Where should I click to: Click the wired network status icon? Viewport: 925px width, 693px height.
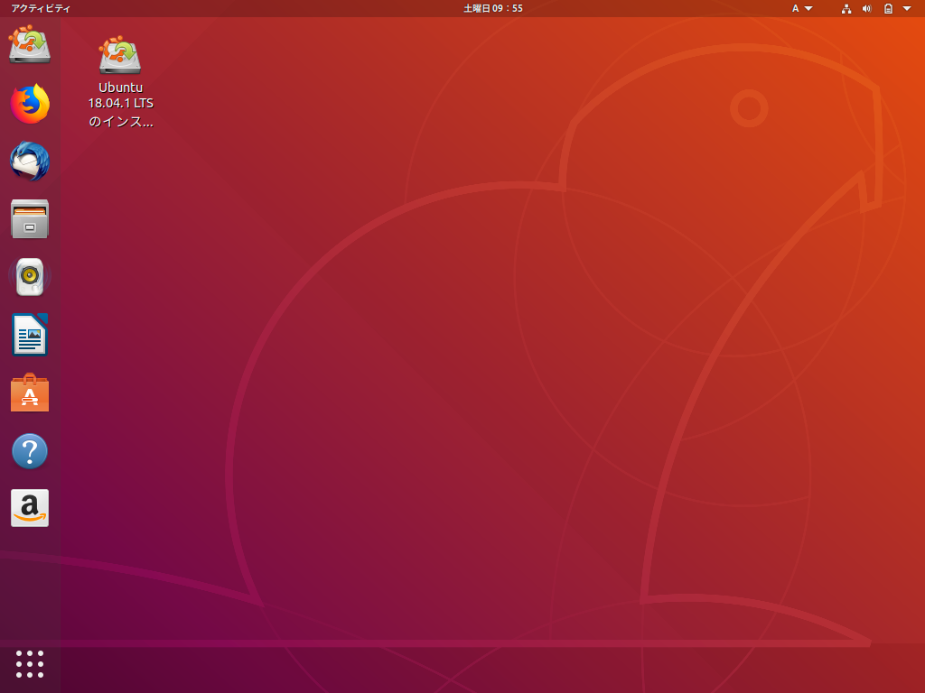click(x=846, y=8)
